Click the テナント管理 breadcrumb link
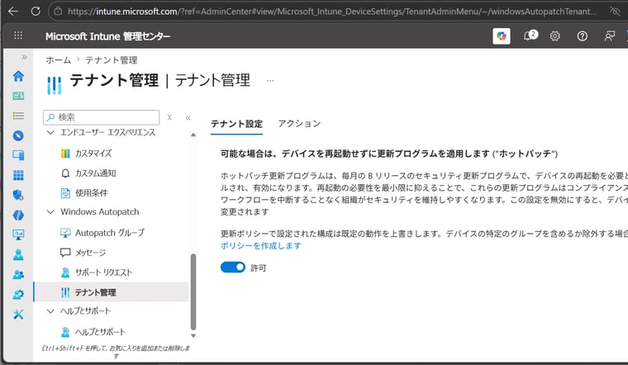628x365 pixels. [112, 60]
